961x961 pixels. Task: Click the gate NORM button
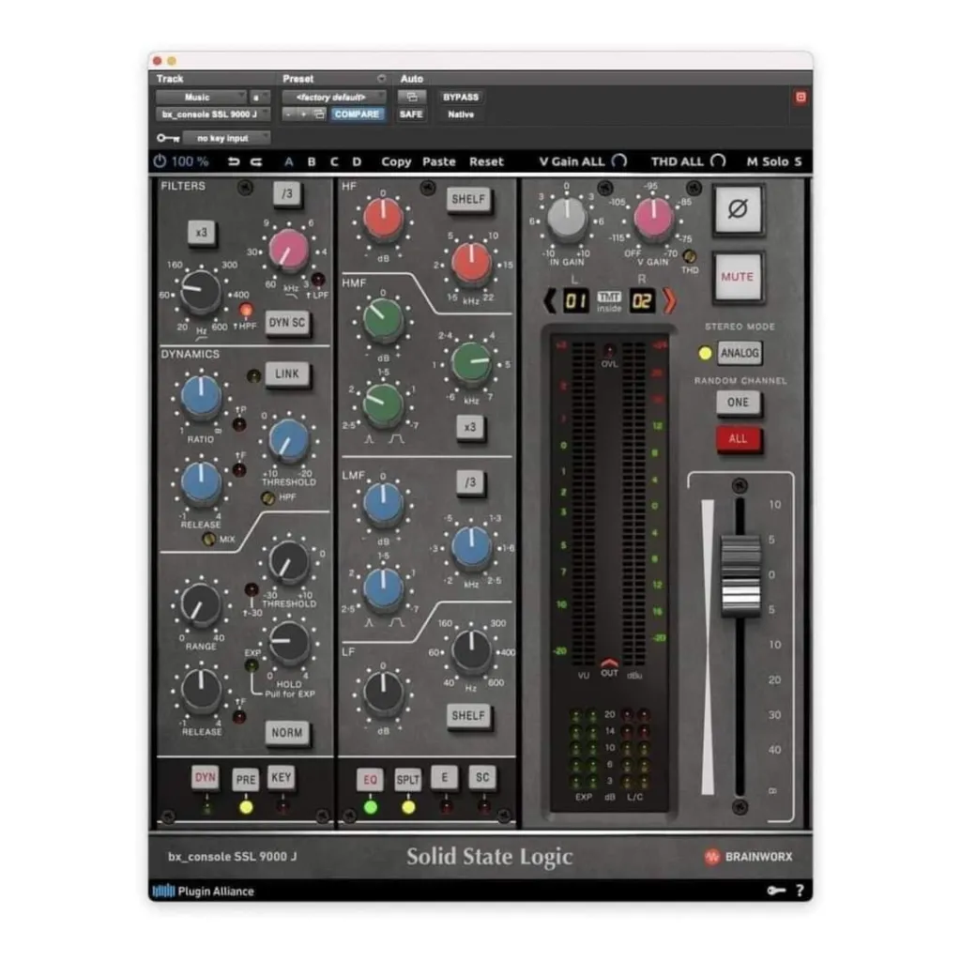[x=287, y=733]
